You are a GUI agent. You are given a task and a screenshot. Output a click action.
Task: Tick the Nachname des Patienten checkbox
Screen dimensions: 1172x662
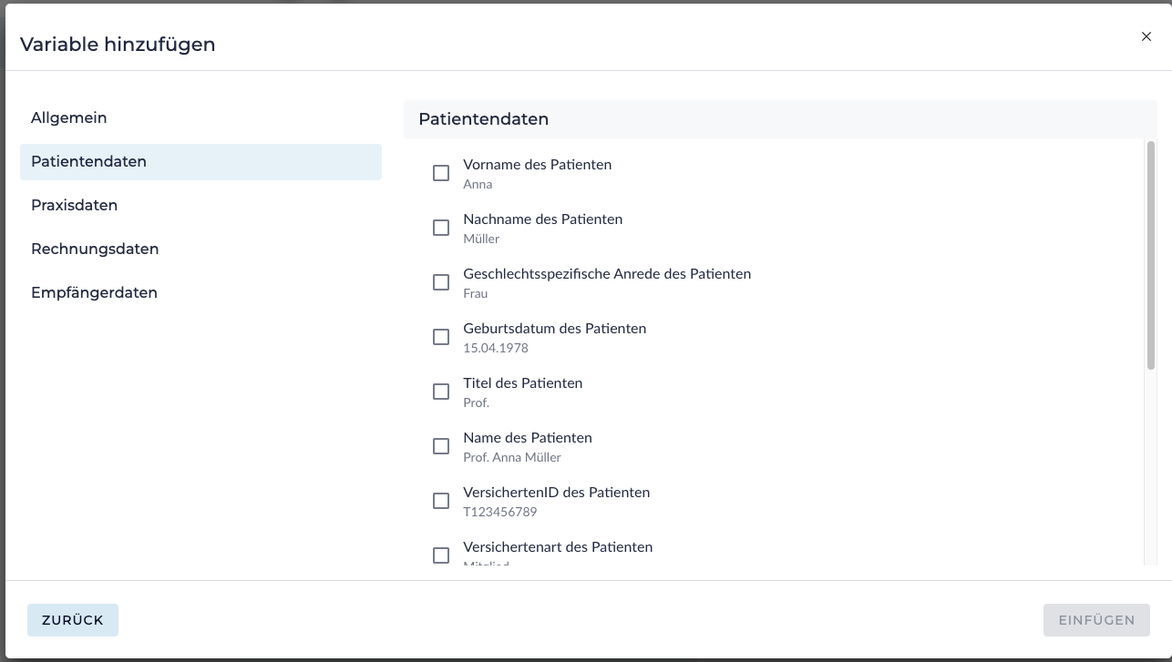[x=441, y=228]
